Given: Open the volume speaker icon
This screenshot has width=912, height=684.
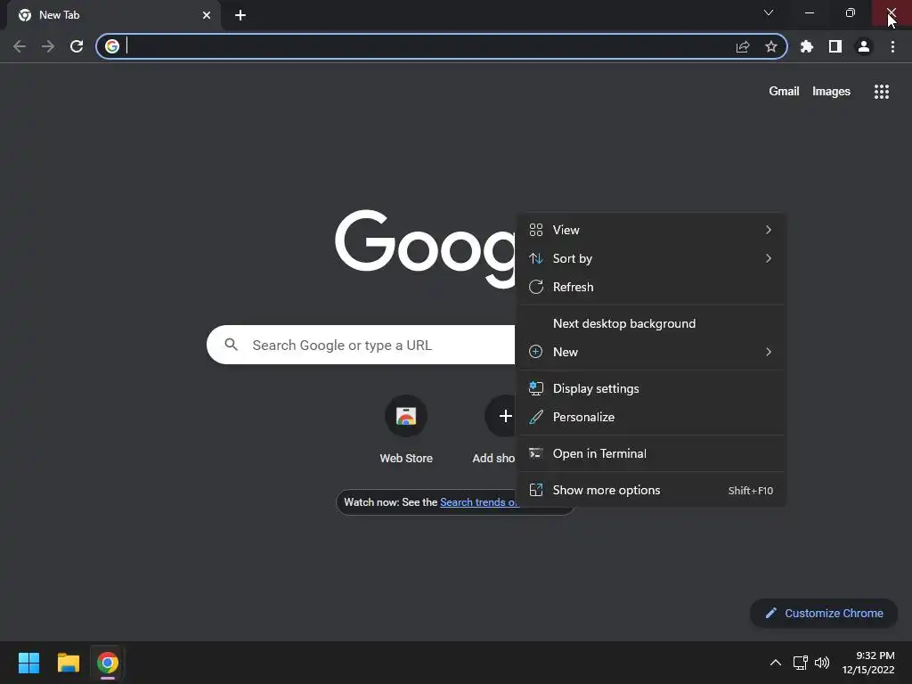Looking at the screenshot, I should point(822,663).
